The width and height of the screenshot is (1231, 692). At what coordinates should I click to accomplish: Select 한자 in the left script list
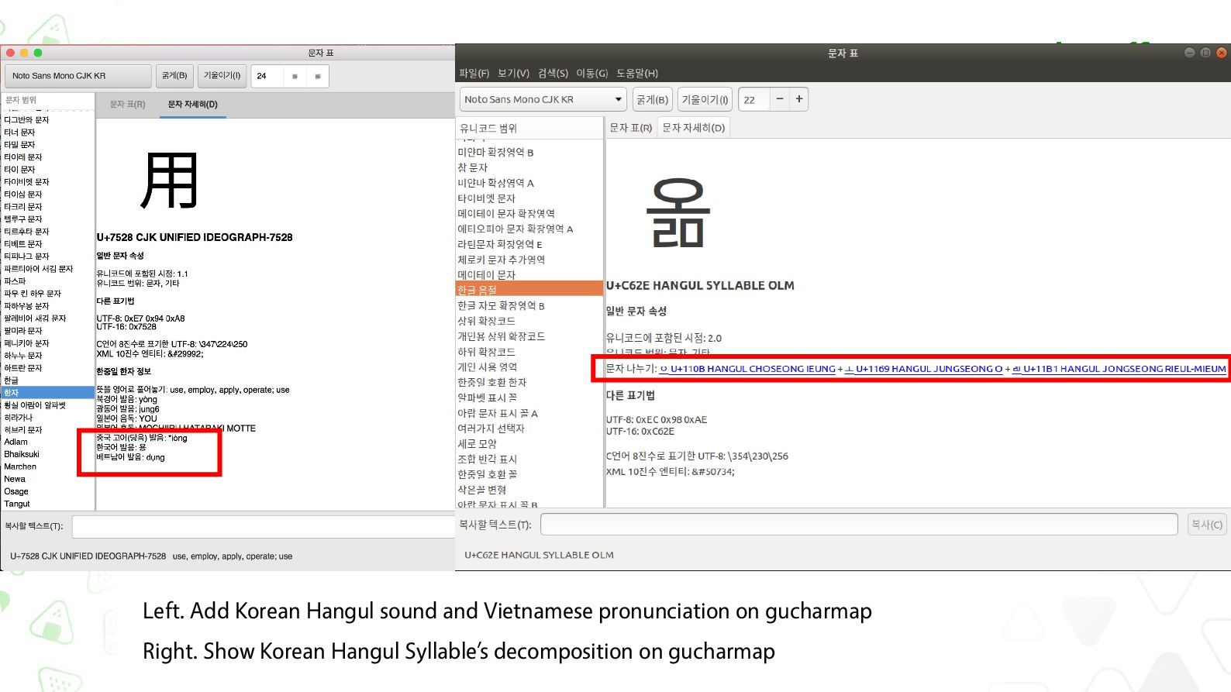[x=47, y=393]
